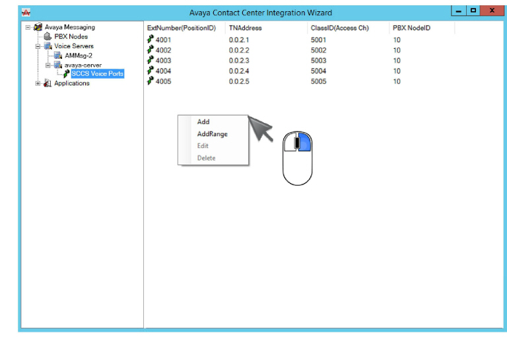This screenshot has width=507, height=337.
Task: Maximize the Integration Wizard window
Action: pos(473,11)
